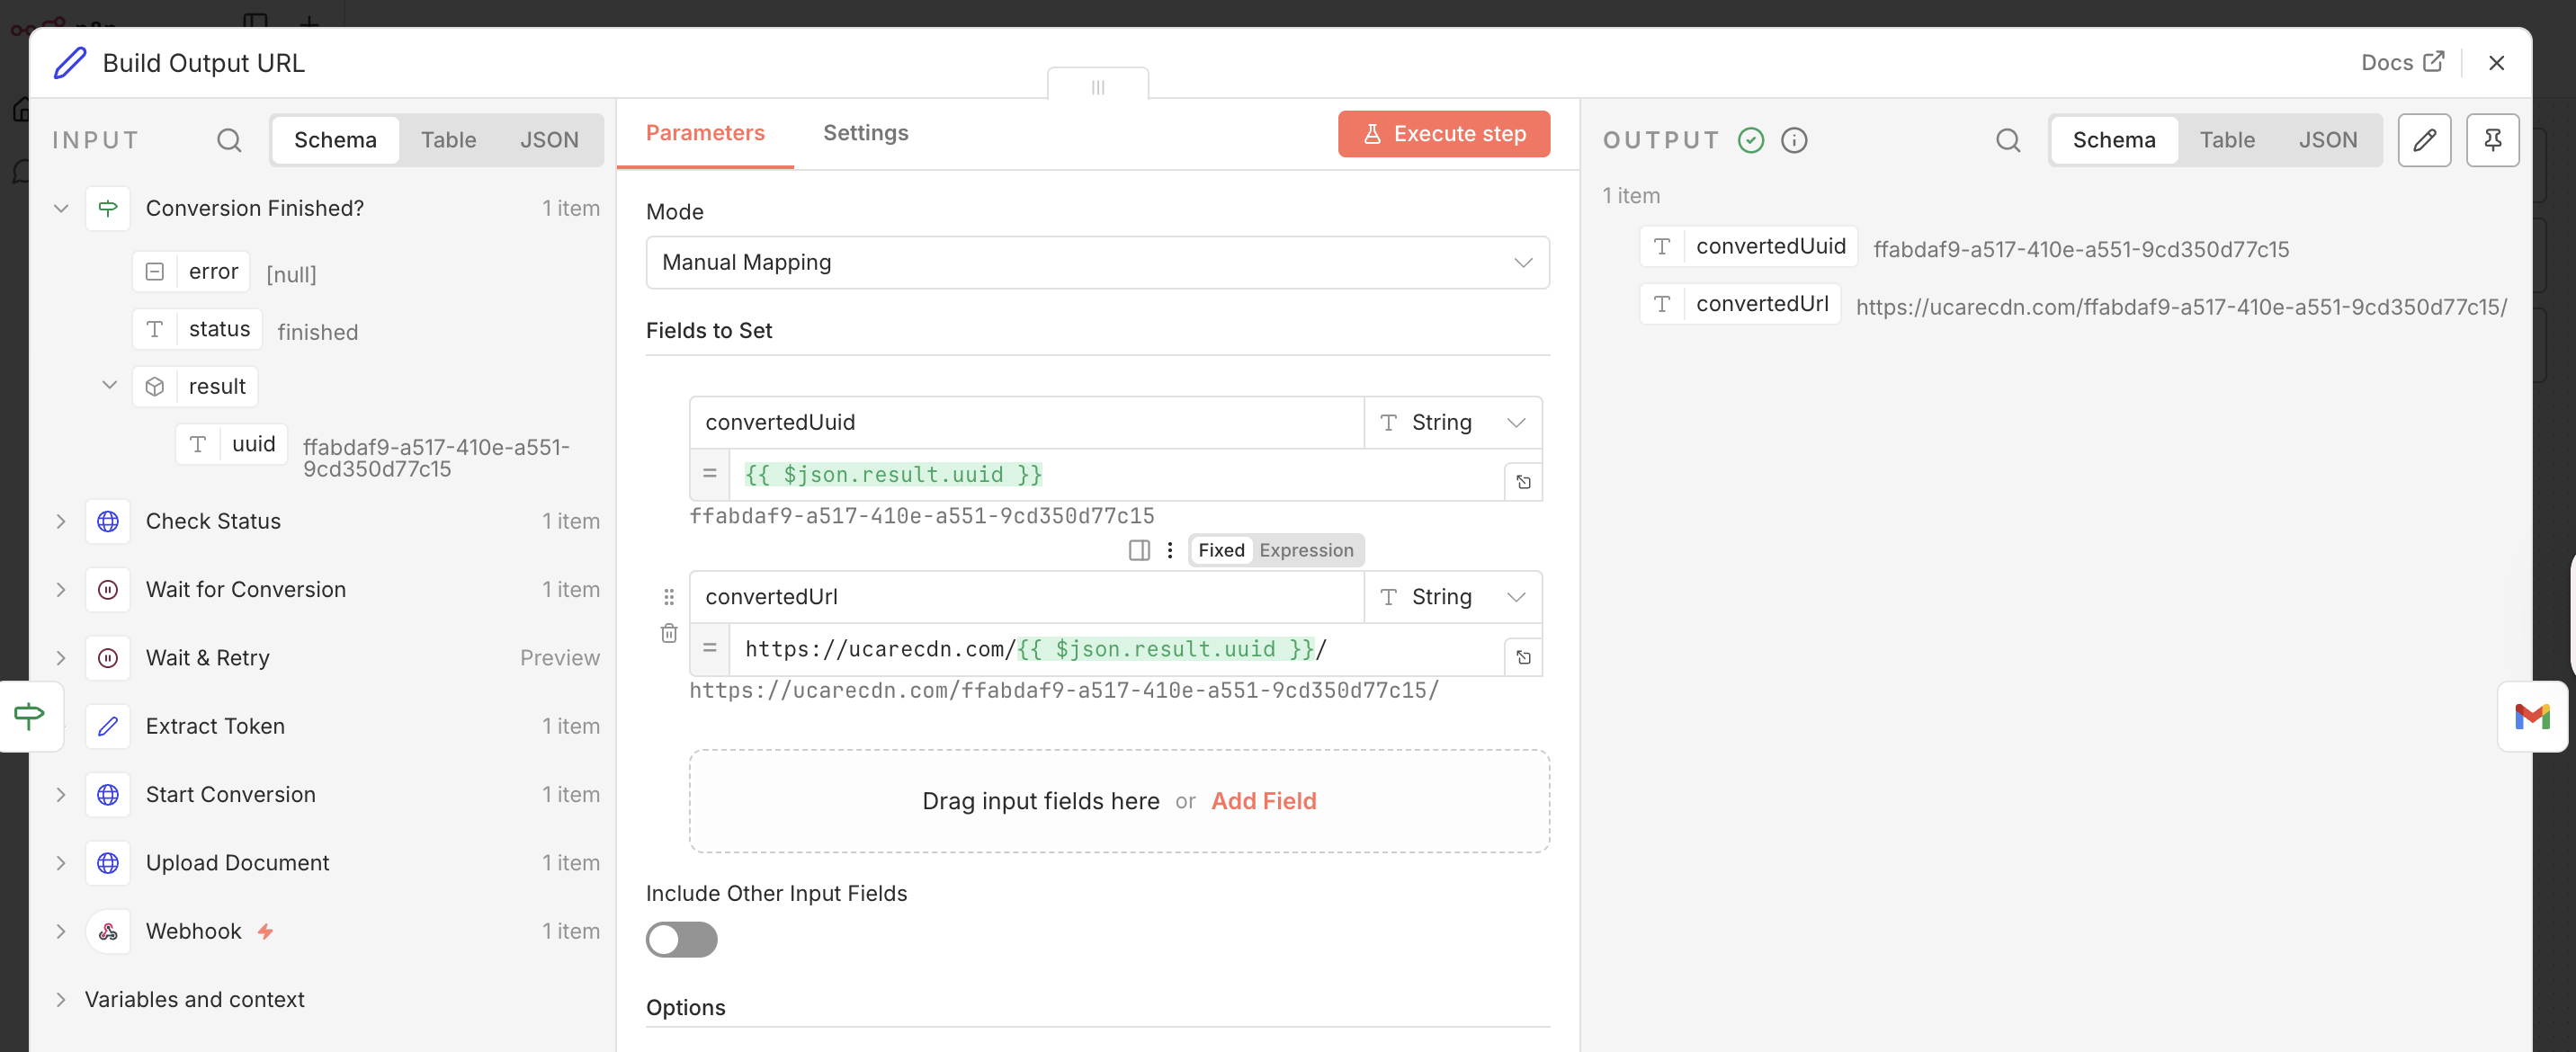Screen dimensions: 2576x1052
Task: Toggle Include Other Input Fields switch
Action: tap(681, 939)
